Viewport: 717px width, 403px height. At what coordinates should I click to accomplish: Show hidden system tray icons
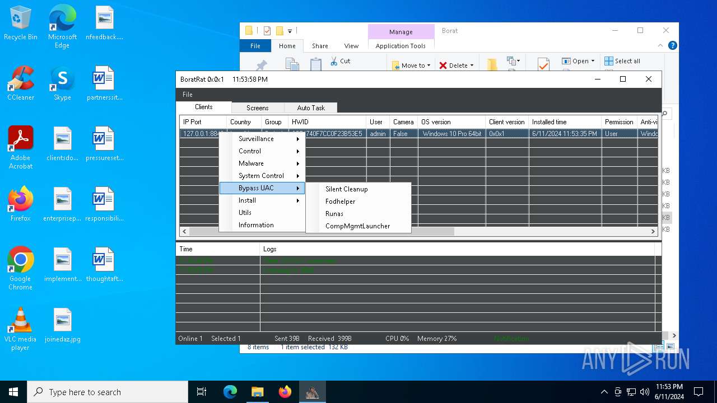[604, 392]
